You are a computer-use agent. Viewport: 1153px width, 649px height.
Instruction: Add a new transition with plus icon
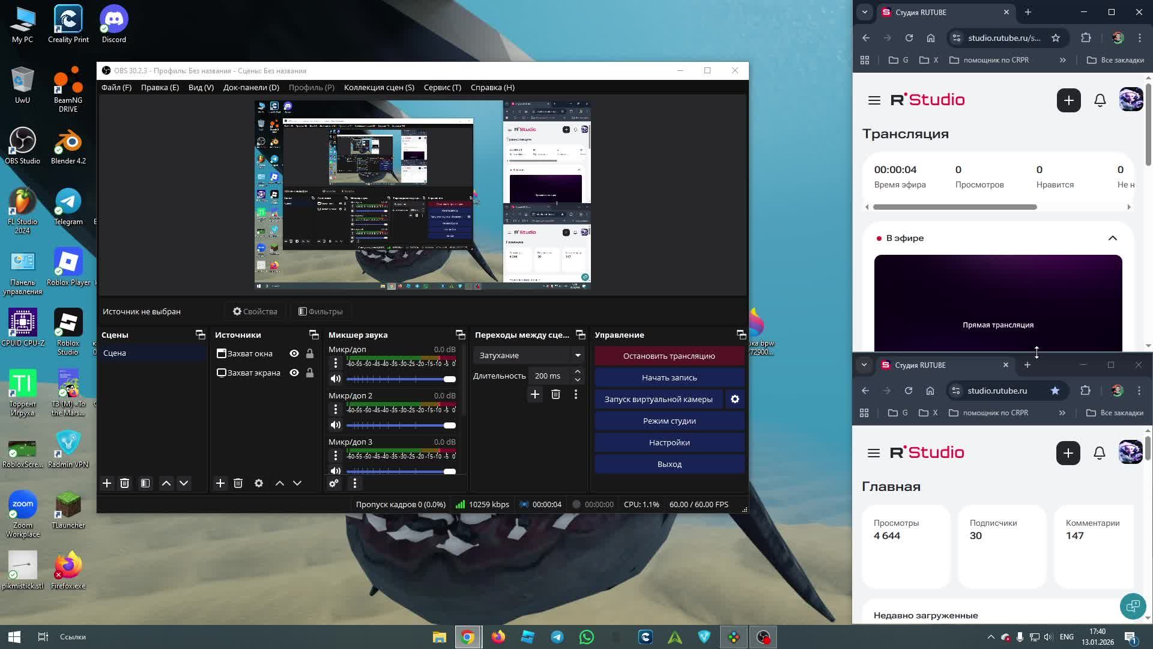pos(535,394)
